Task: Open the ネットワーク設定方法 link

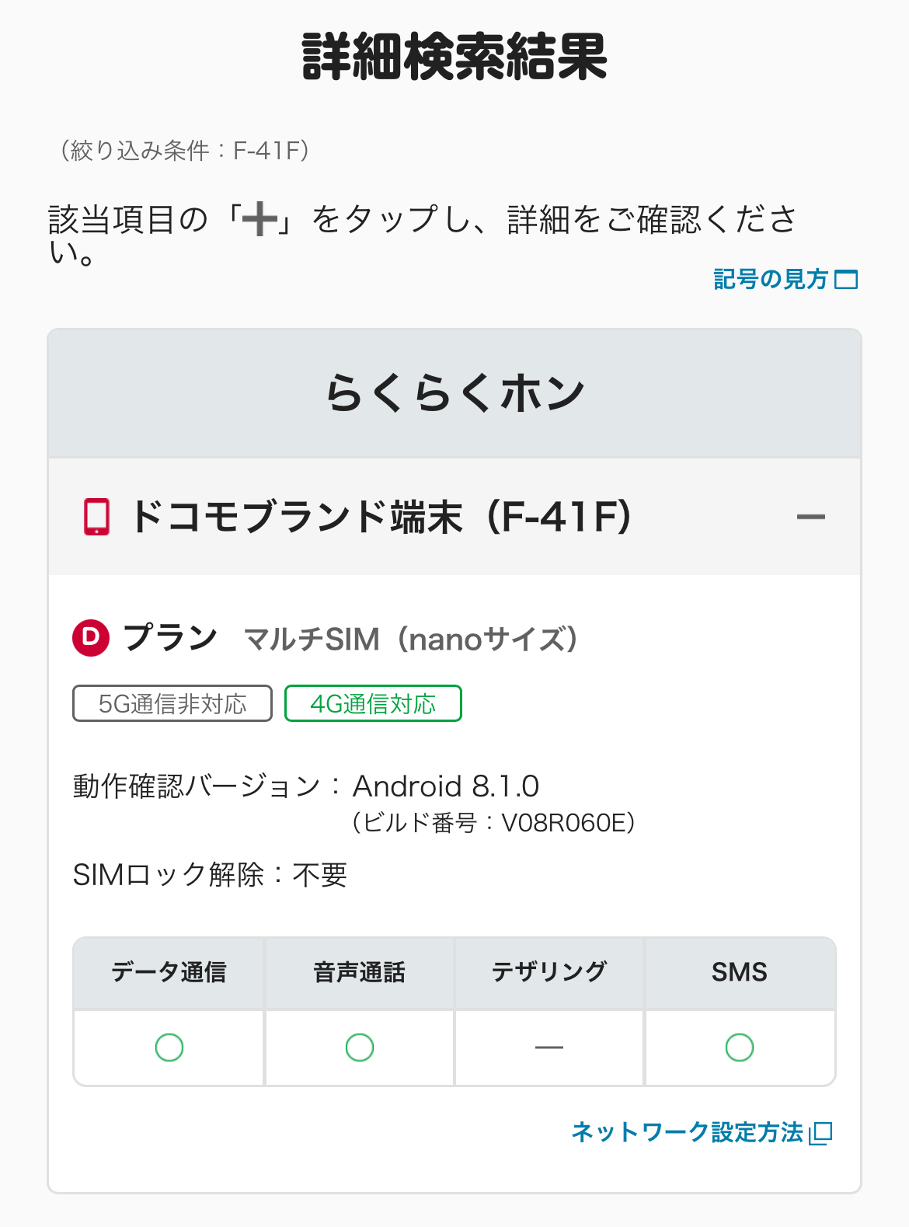Action: pyautogui.click(x=687, y=1132)
